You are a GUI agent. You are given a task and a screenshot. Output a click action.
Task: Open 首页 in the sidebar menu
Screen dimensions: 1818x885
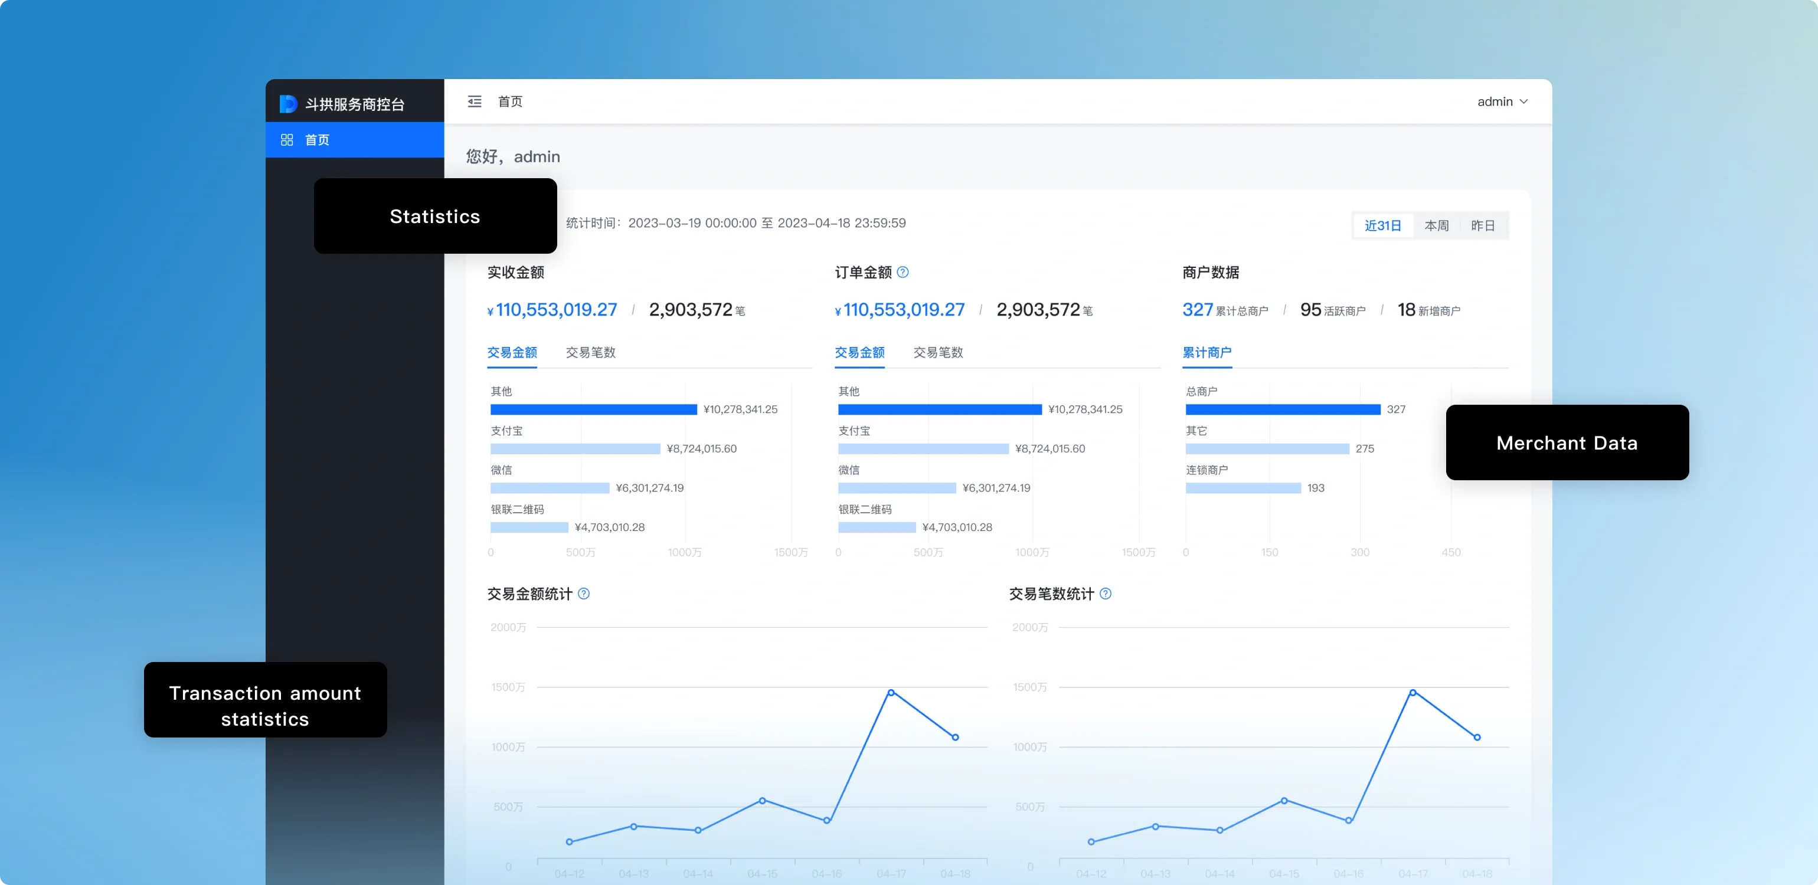(x=317, y=140)
